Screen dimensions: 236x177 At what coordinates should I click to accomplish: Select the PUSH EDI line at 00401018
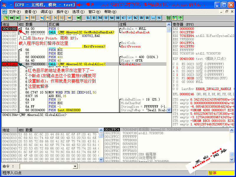coord(84,53)
